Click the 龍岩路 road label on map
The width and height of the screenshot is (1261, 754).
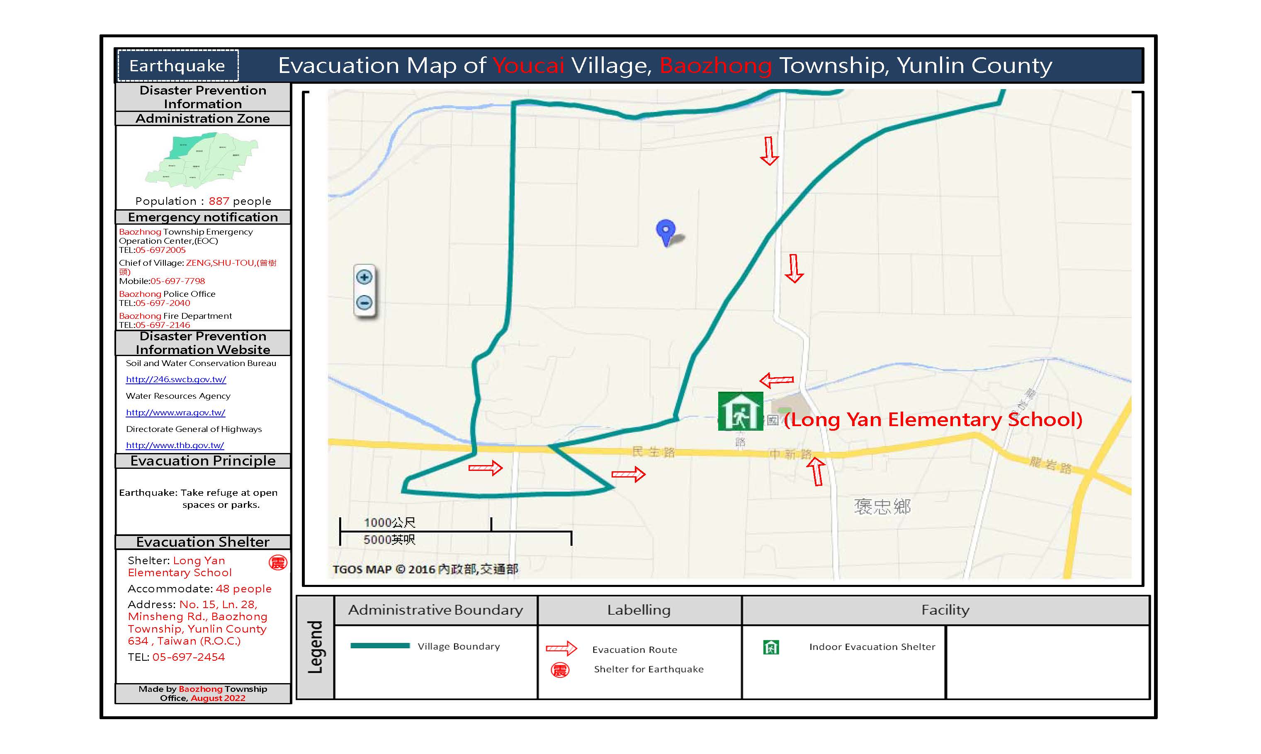[x=1051, y=465]
